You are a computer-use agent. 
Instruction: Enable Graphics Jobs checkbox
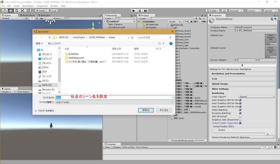pos(240,120)
